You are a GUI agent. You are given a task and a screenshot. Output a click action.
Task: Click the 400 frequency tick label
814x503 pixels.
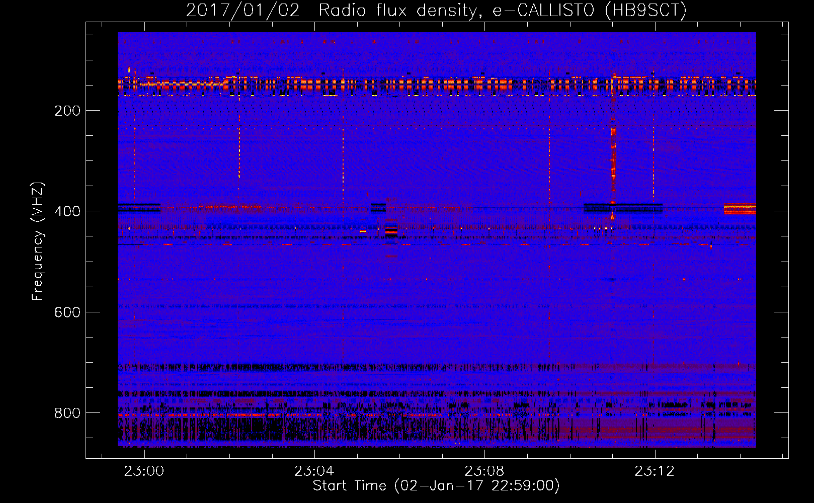coord(67,211)
